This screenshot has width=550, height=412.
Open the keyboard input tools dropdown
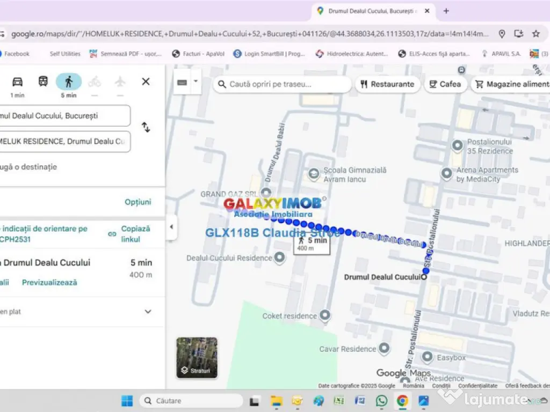196,82
